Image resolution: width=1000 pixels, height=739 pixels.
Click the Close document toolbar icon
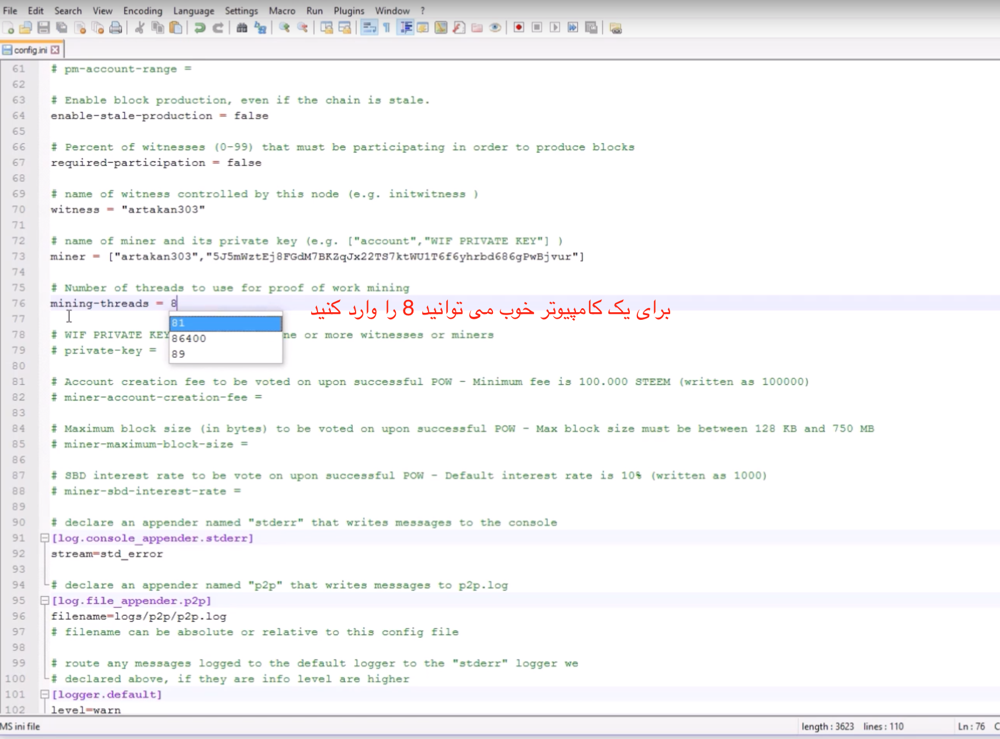click(x=80, y=27)
